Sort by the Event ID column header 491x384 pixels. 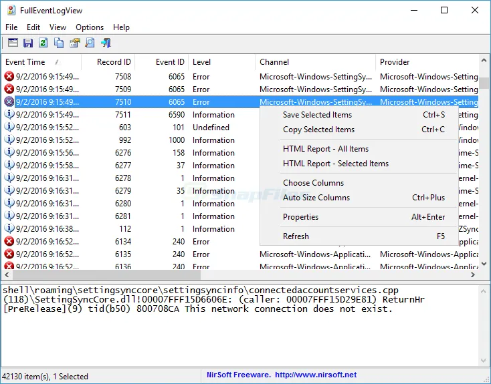pyautogui.click(x=162, y=62)
